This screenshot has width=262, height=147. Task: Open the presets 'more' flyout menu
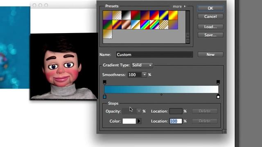(x=179, y=7)
